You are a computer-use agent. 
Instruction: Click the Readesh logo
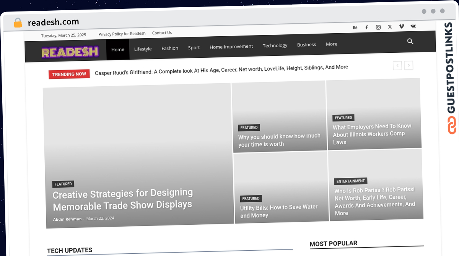click(x=70, y=52)
